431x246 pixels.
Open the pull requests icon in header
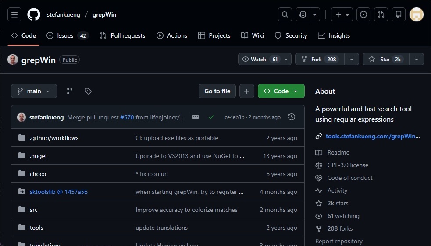pos(381,14)
